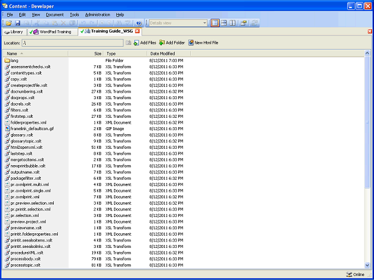Click the copy.xslt file icon
Image resolution: width=374 pixels, height=280 pixels.
[x=7, y=79]
